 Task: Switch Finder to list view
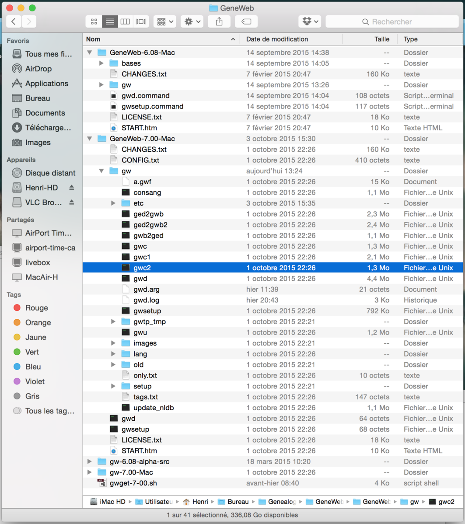[110, 22]
